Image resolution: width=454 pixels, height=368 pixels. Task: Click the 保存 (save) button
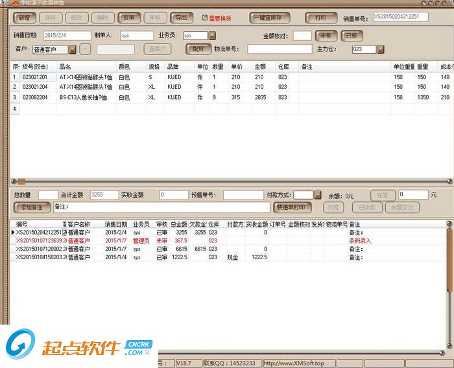coord(51,18)
